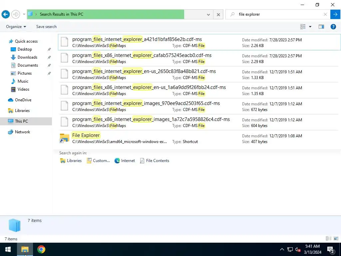Click the Forward navigation arrow
The width and height of the screenshot is (341, 256).
pyautogui.click(x=16, y=14)
